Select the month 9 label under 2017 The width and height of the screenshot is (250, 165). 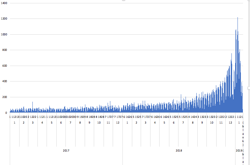point(89,123)
